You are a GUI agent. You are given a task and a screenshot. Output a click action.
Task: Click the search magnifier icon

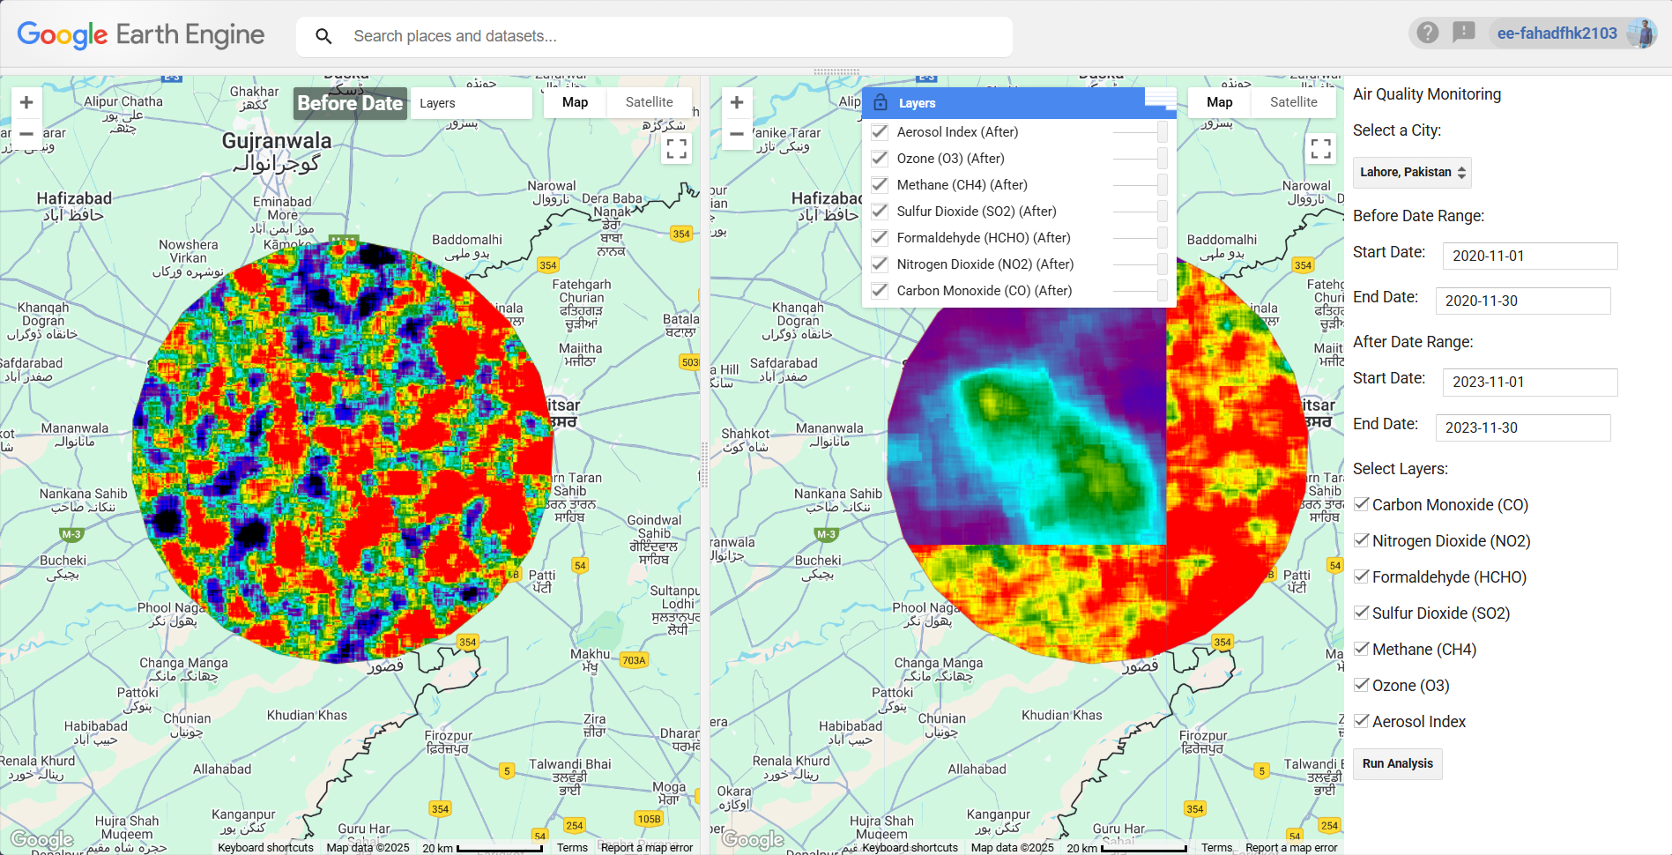point(323,36)
